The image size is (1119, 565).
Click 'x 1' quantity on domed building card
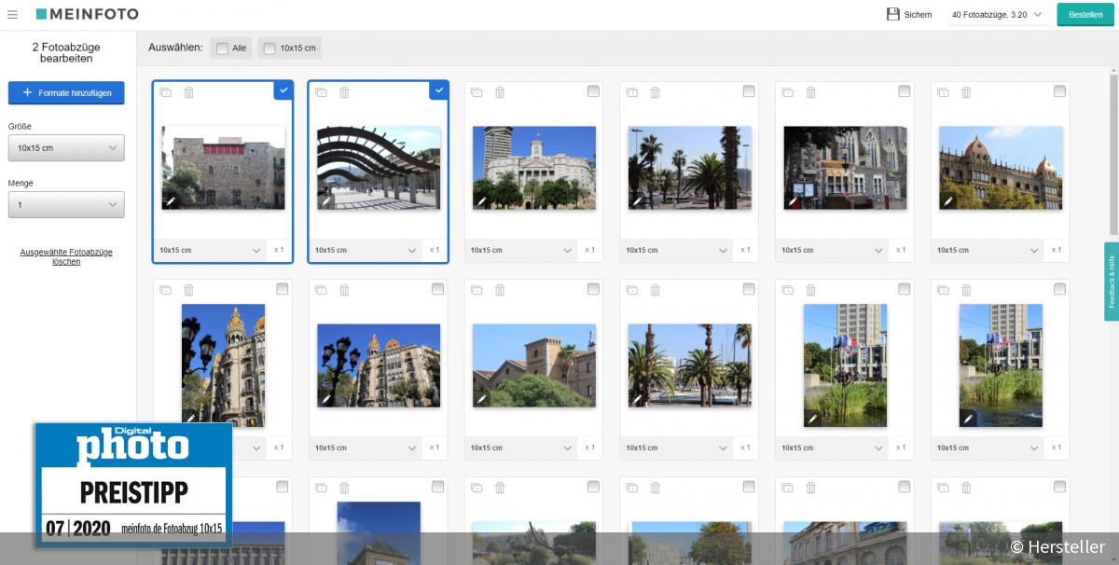1057,250
